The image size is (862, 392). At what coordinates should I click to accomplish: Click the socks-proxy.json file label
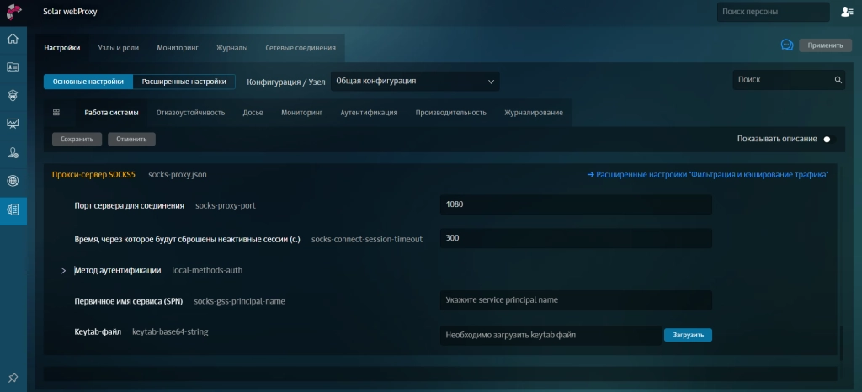pyautogui.click(x=178, y=175)
